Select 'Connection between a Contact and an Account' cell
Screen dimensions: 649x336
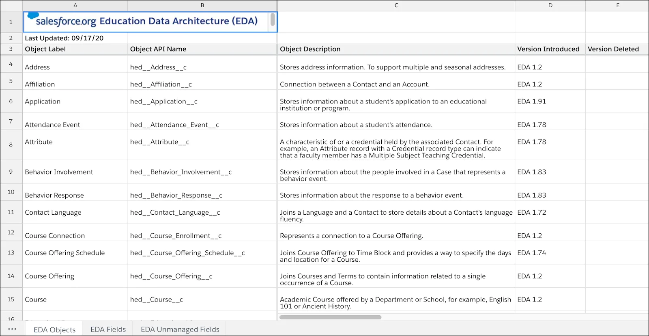coord(396,81)
